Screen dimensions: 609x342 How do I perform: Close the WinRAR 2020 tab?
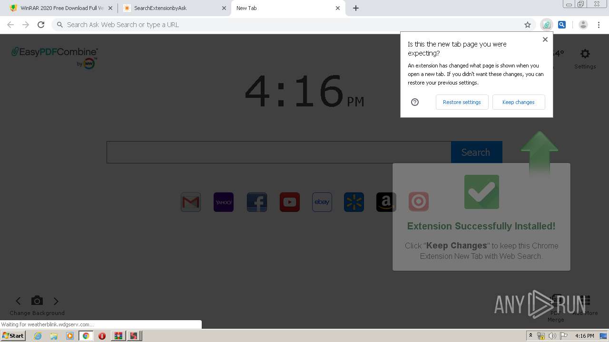111,8
